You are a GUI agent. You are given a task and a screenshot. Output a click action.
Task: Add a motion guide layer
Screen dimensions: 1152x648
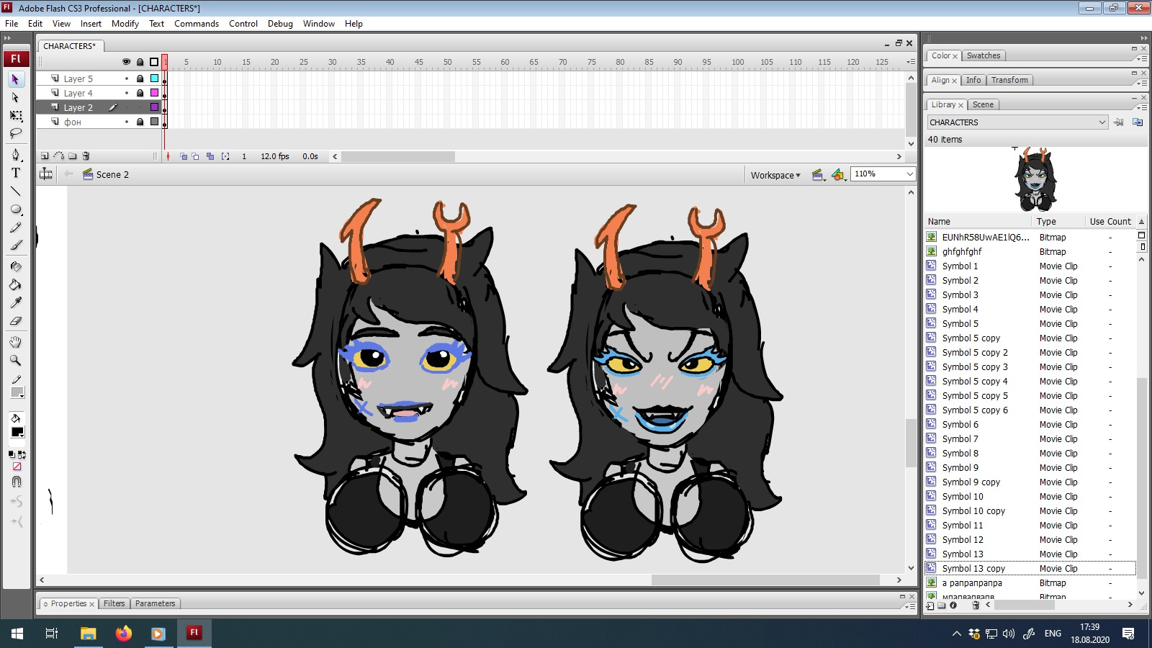pos(59,156)
